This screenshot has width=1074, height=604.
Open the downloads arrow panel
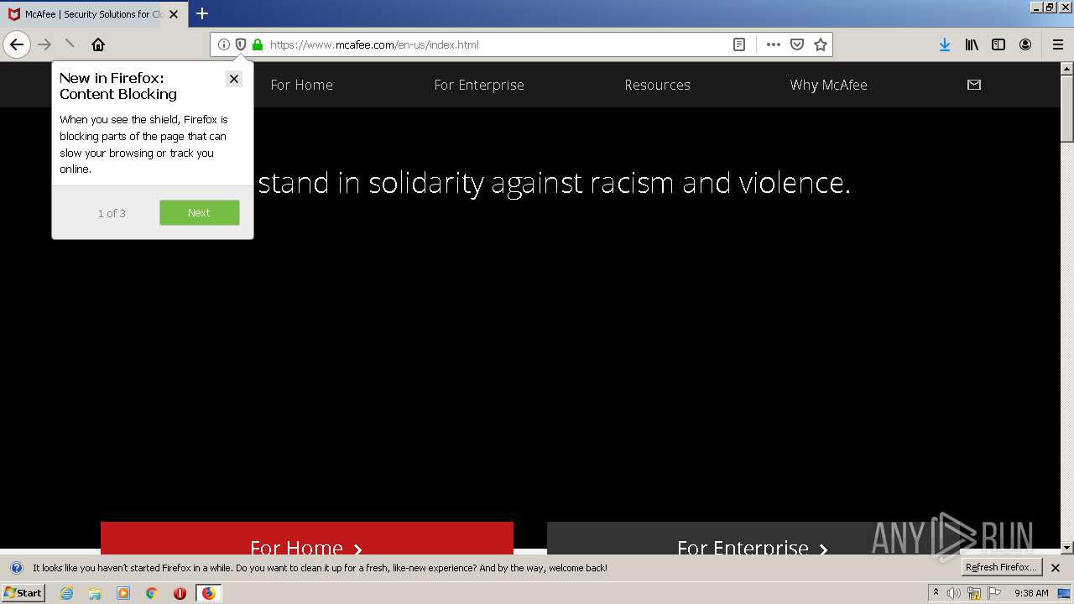click(x=945, y=44)
